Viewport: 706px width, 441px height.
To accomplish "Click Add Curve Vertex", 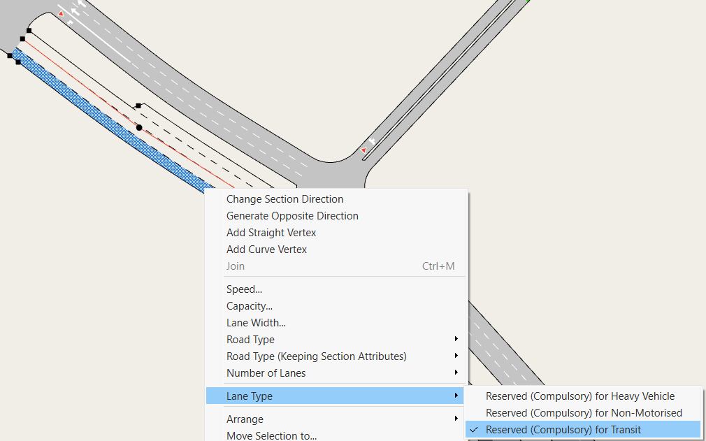I will (266, 250).
